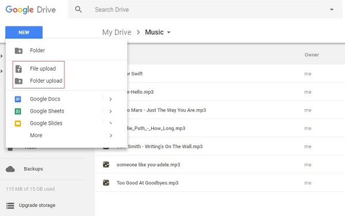Select File upload menu entry
345x216 pixels.
(x=43, y=69)
